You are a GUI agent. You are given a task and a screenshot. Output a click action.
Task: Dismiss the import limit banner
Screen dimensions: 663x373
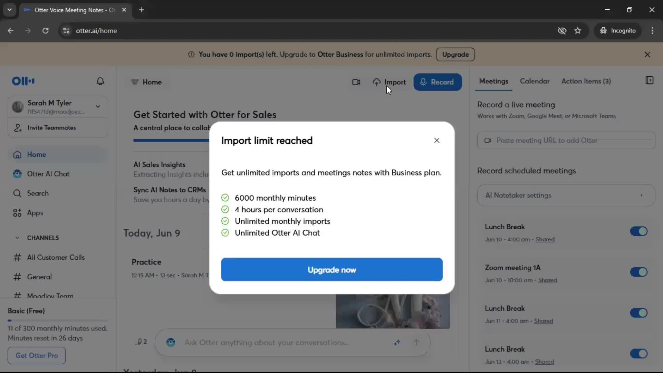point(647,55)
